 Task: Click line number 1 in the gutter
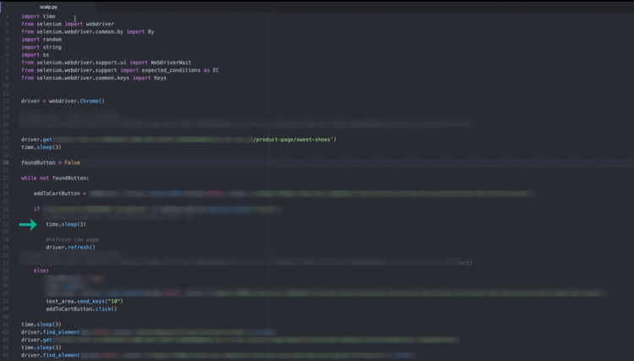(7, 16)
